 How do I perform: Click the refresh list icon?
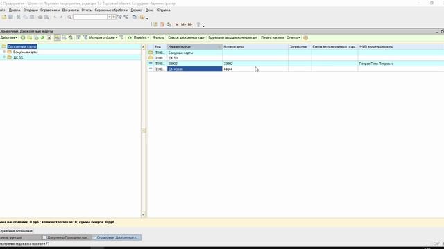click(130, 37)
